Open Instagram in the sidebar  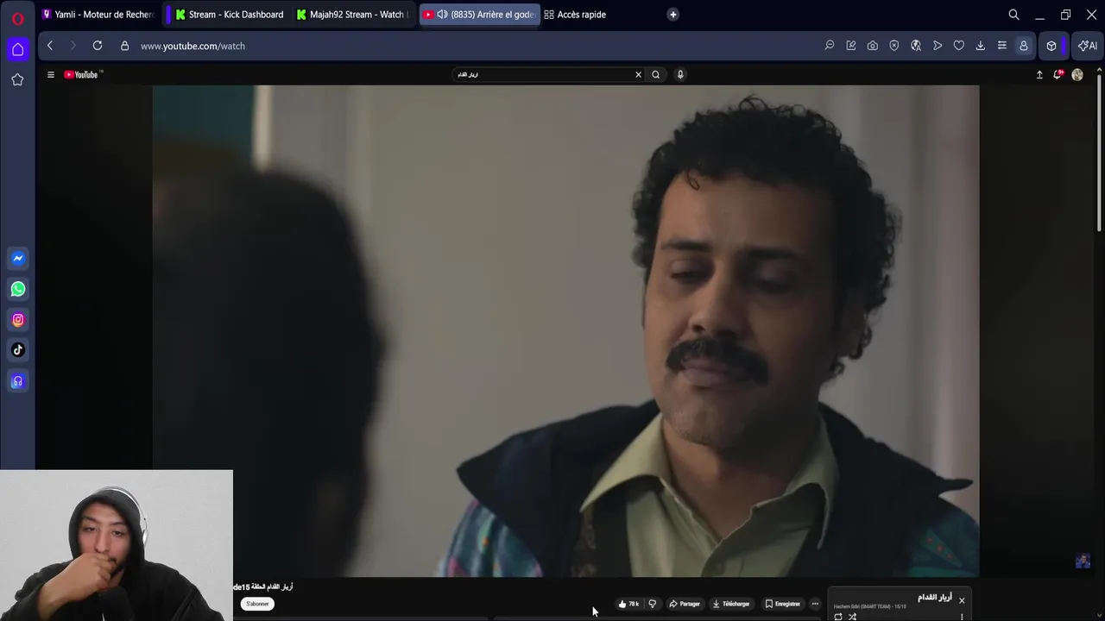coord(17,320)
